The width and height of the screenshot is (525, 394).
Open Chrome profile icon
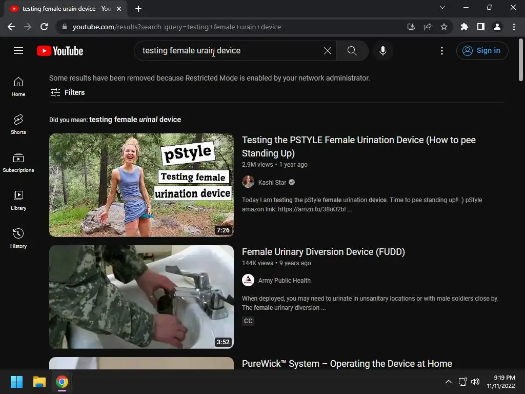pyautogui.click(x=497, y=27)
